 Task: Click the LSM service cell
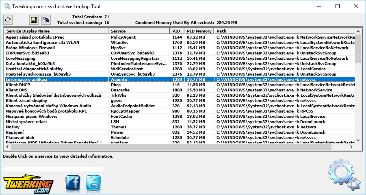coord(115,121)
